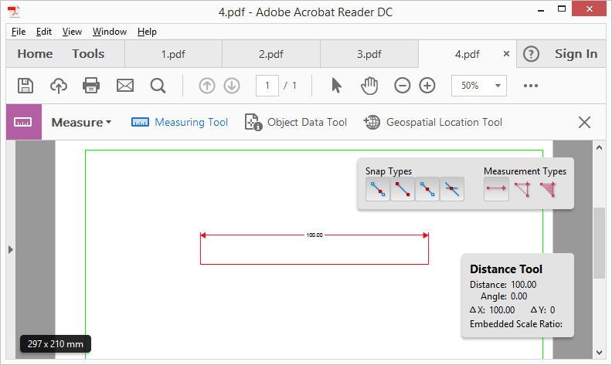Open the Help menu
Viewport: 612px width, 365px height.
[x=147, y=32]
